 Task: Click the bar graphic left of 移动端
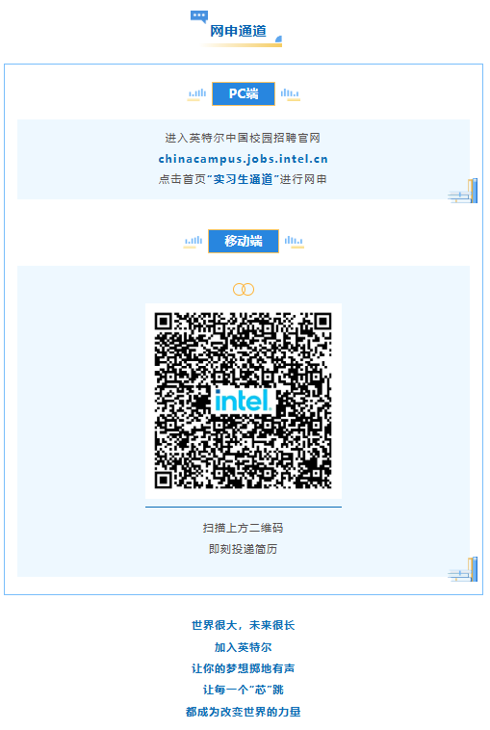(193, 242)
